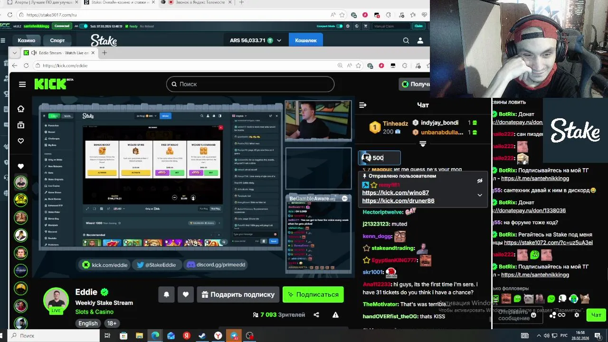The image size is (608, 342).
Task: Open Following heart icon in Kick sidebar
Action: (x=20, y=141)
